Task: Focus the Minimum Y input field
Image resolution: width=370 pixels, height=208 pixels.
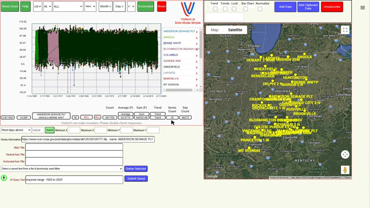Action: (x=126, y=130)
